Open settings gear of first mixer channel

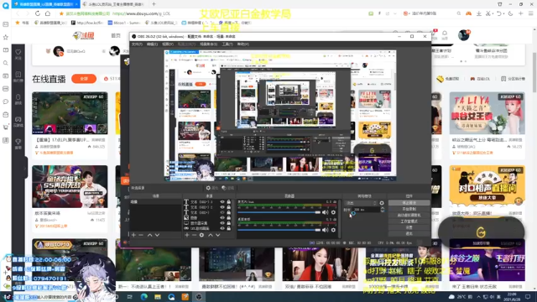click(x=333, y=212)
